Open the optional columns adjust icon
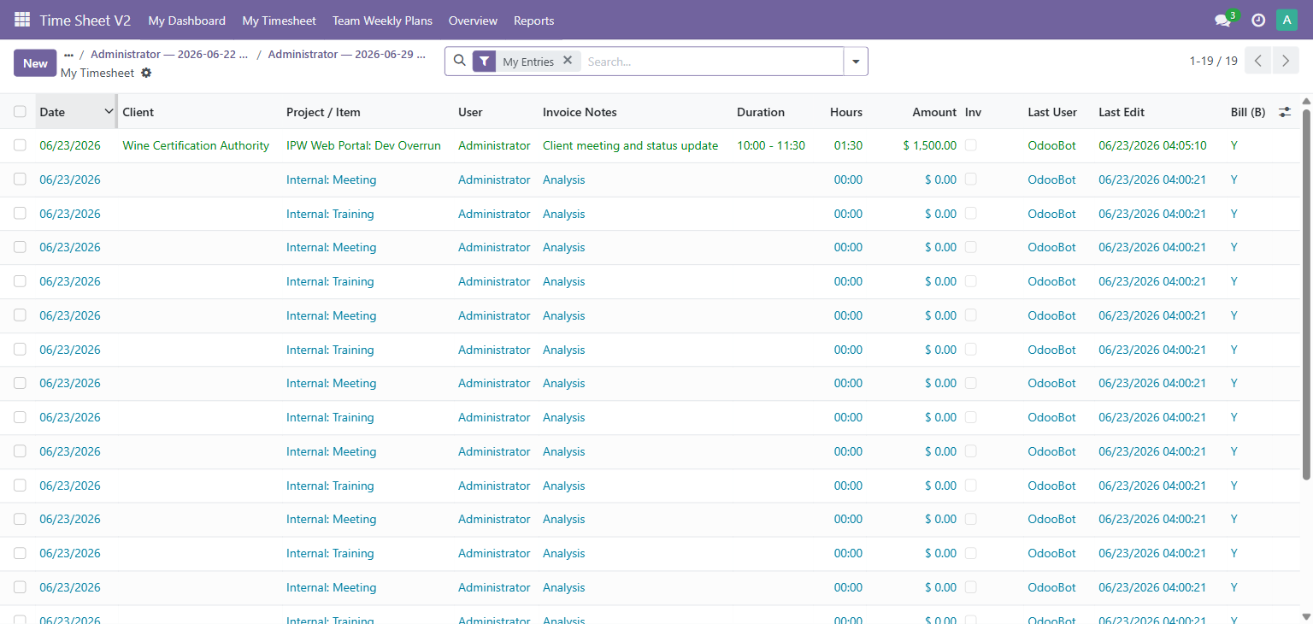 1285,112
